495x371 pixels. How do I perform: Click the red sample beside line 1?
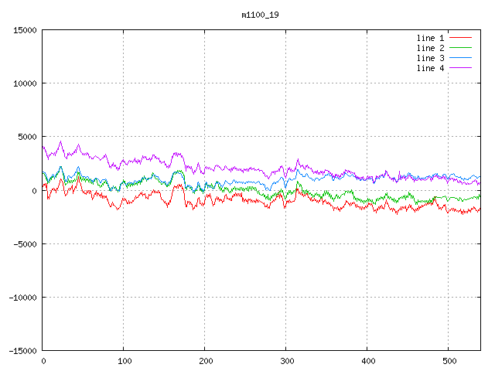(x=460, y=38)
